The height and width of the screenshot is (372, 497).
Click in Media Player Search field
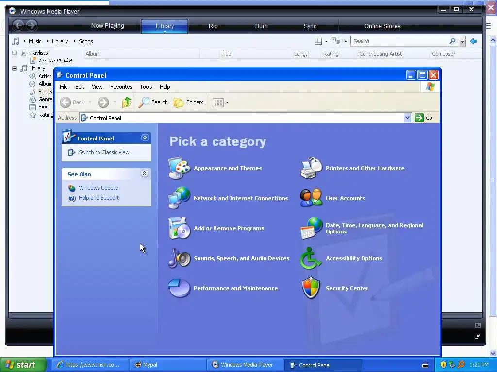tap(400, 41)
